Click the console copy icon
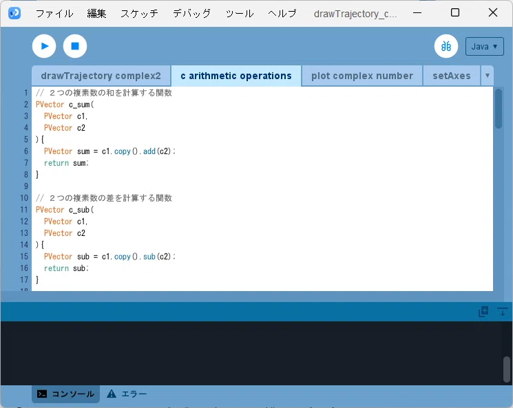Viewport: 513px width, 408px height. tap(483, 312)
